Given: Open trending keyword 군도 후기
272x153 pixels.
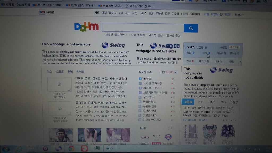Looking at the screenshot, I should coord(148,97).
